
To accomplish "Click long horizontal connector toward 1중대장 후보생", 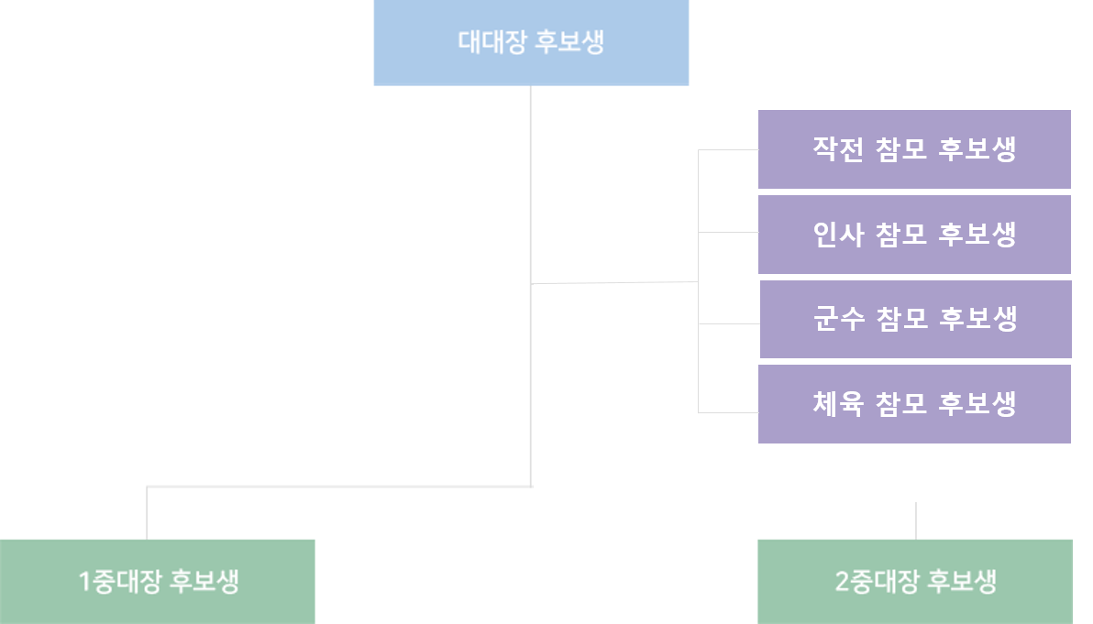I will click(338, 487).
